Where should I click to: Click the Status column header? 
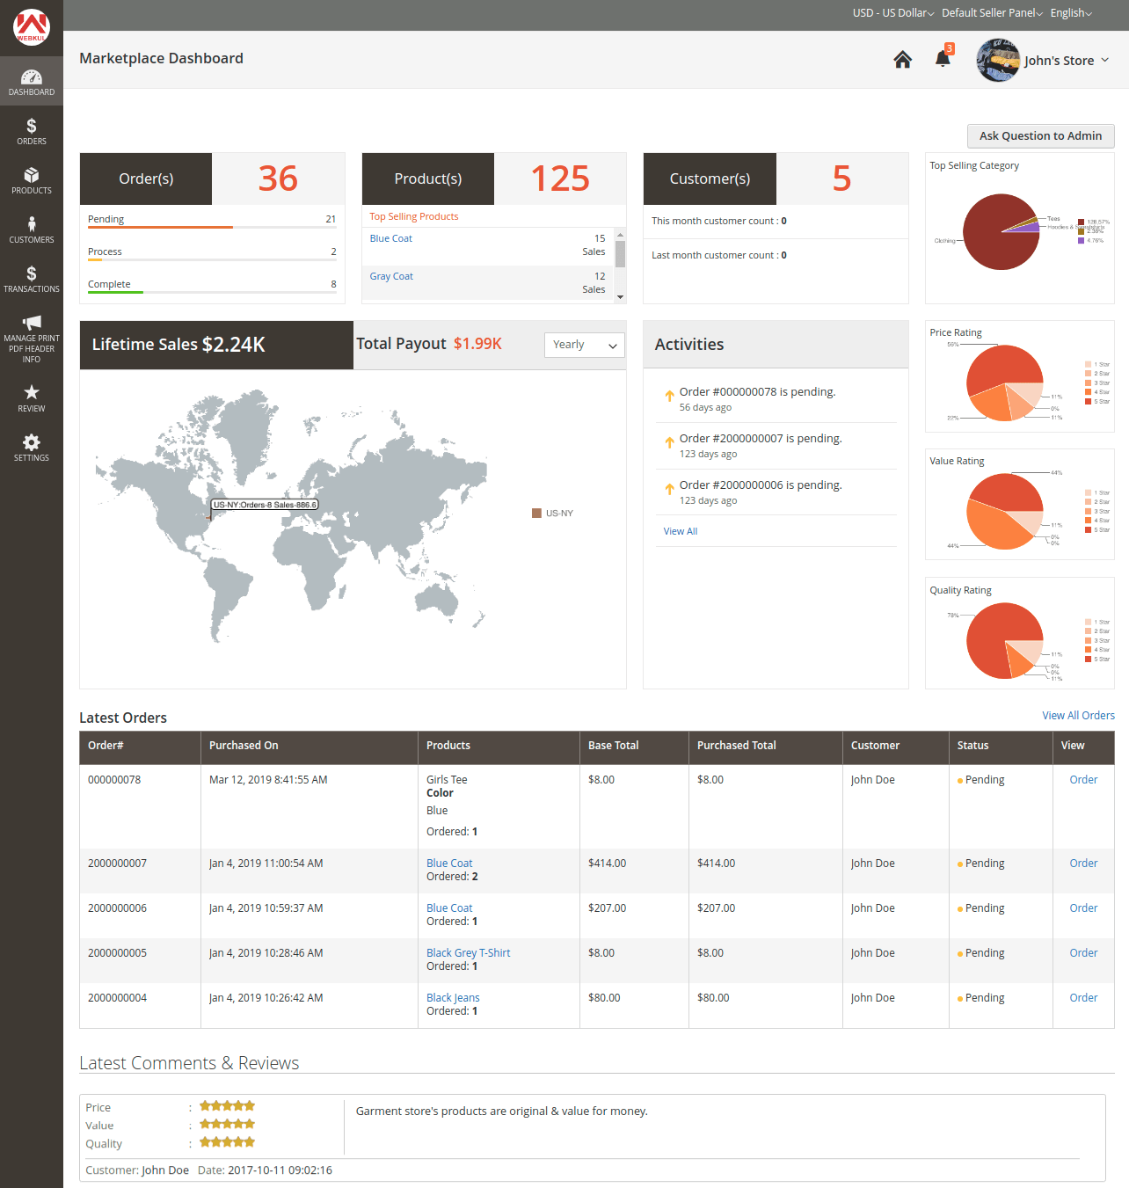[x=1001, y=746]
